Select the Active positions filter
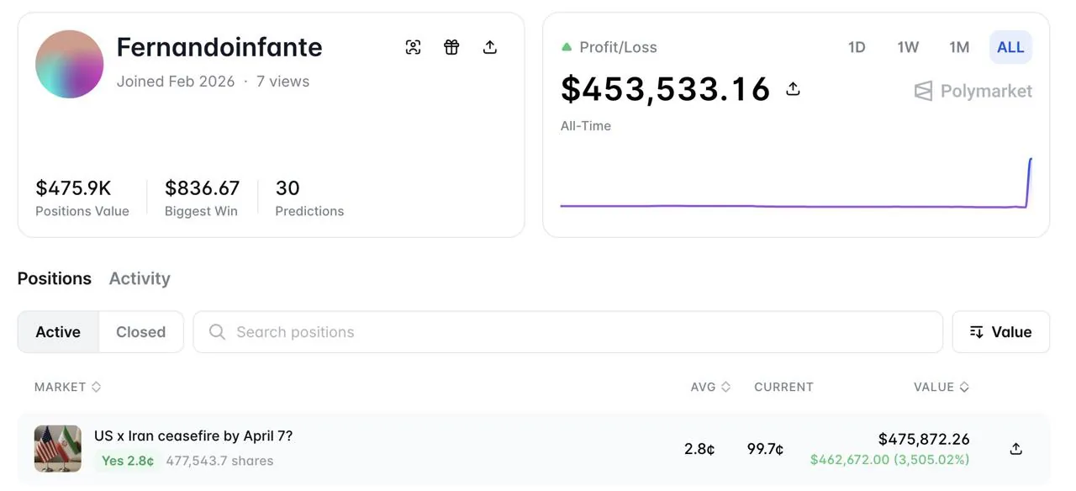The height and width of the screenshot is (491, 1076). point(57,331)
